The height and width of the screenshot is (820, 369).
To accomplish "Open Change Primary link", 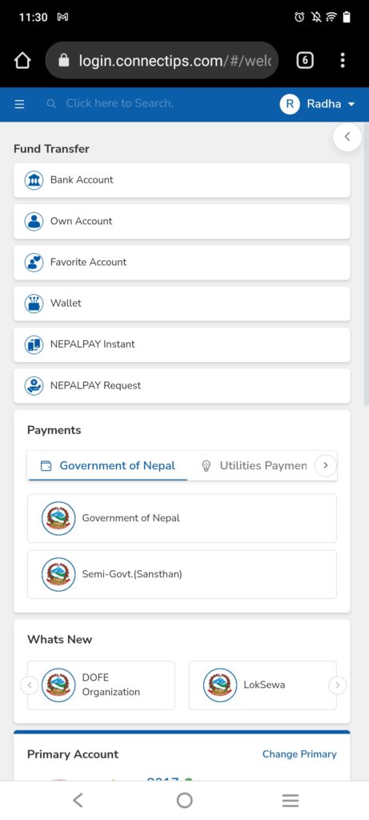I will coord(299,754).
